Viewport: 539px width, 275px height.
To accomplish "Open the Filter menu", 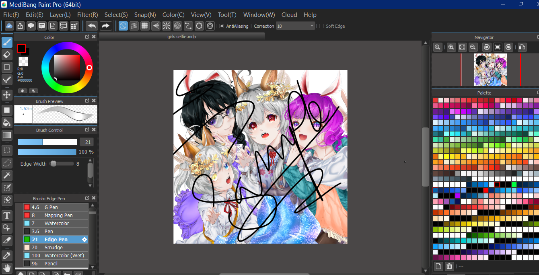I will [x=87, y=15].
